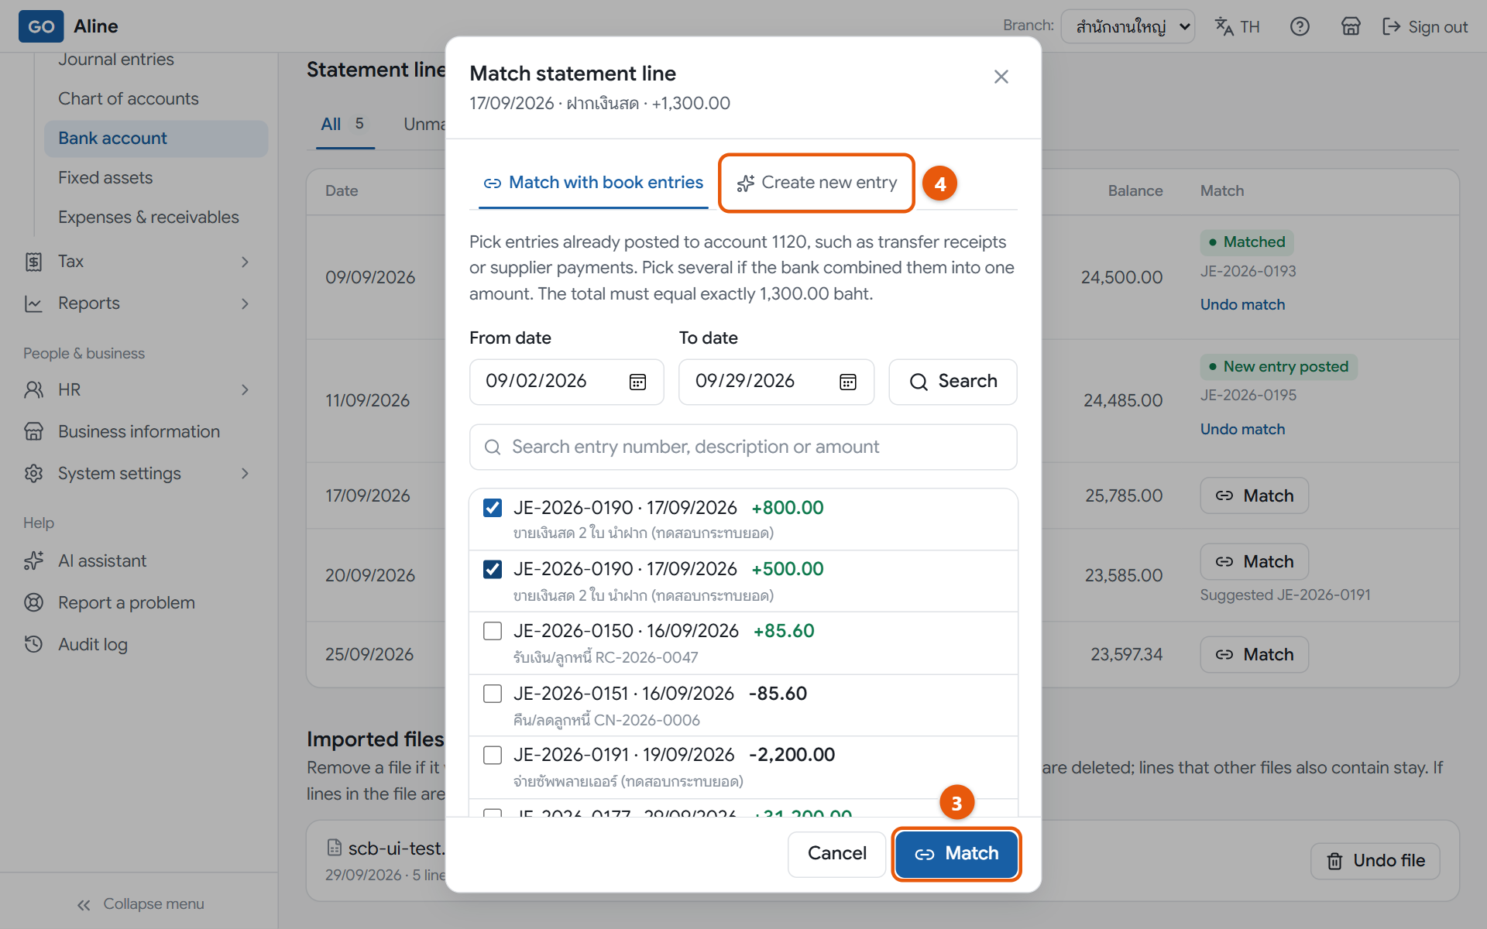
Task: Undo match for JE-2026-0193
Action: (x=1242, y=305)
